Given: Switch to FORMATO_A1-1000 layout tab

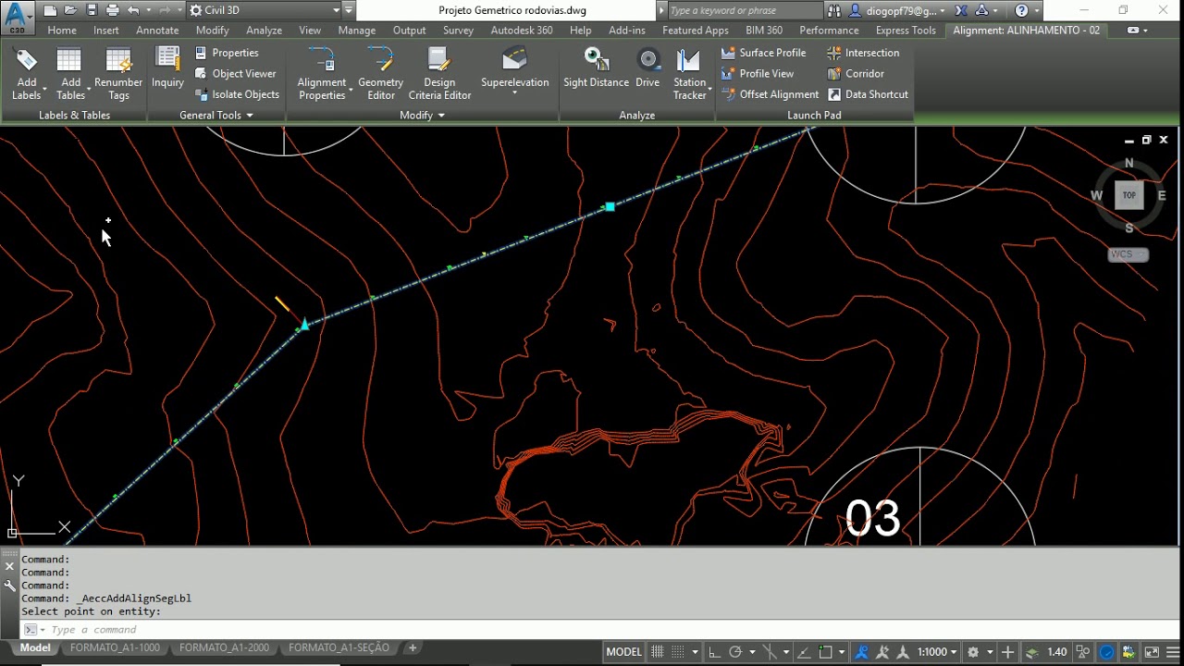Looking at the screenshot, I should click(x=115, y=647).
